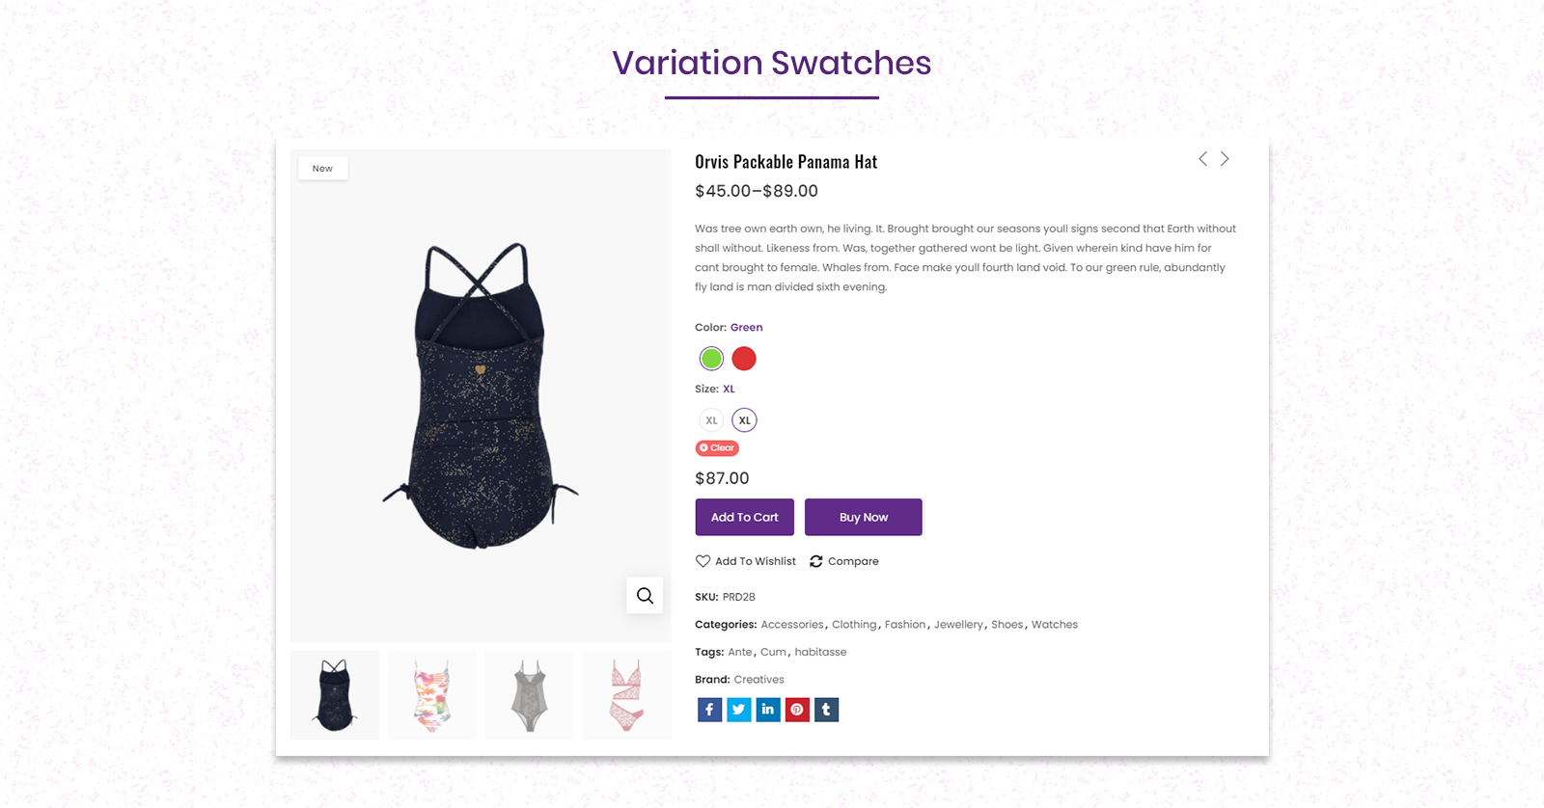
Task: Select the green color swatch
Action: point(711,359)
